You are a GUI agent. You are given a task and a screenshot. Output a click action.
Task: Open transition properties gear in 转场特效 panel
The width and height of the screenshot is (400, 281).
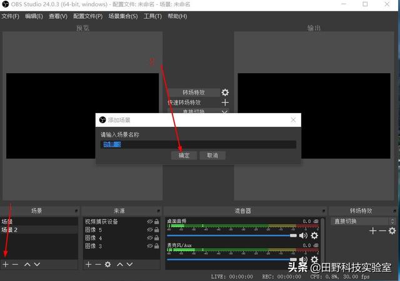[392, 231]
